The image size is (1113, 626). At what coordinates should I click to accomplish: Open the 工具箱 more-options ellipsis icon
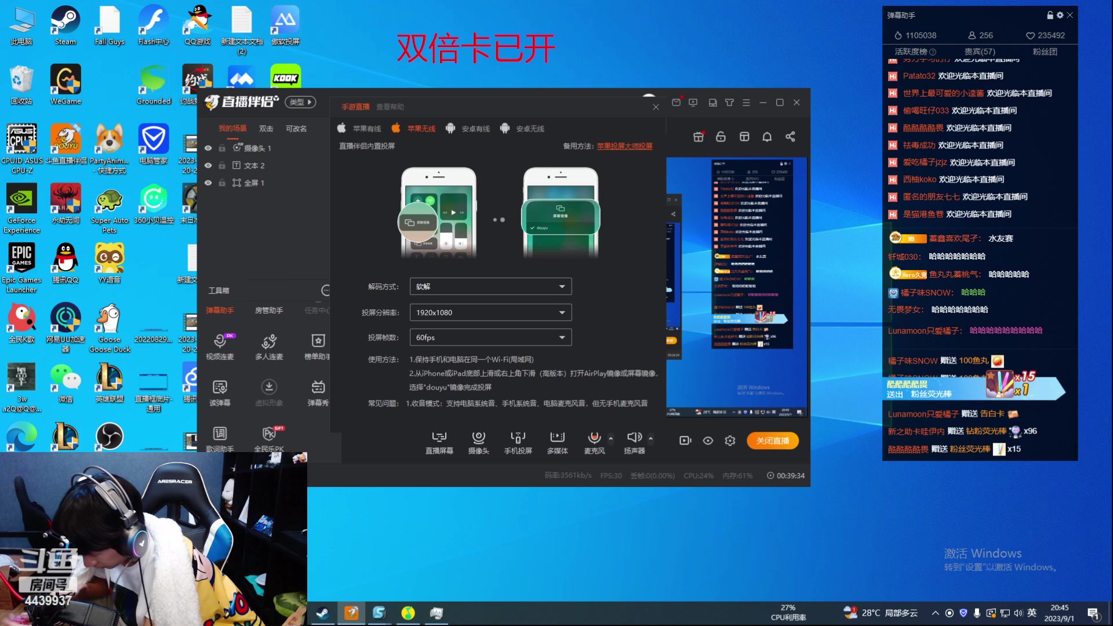click(x=326, y=290)
